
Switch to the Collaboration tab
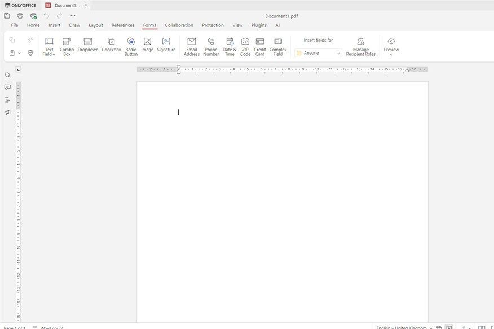(x=179, y=25)
